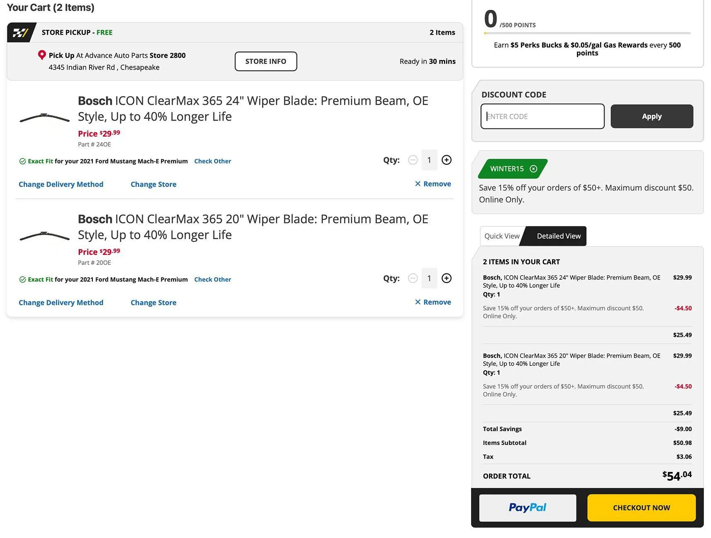Click the discount code input field
The width and height of the screenshot is (711, 538).
point(542,116)
